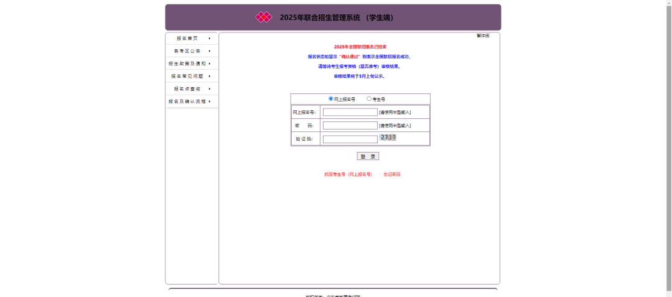Screen dimensions: 672x297
Task: Click the pink diamond logo in header
Action: pyautogui.click(x=264, y=17)
